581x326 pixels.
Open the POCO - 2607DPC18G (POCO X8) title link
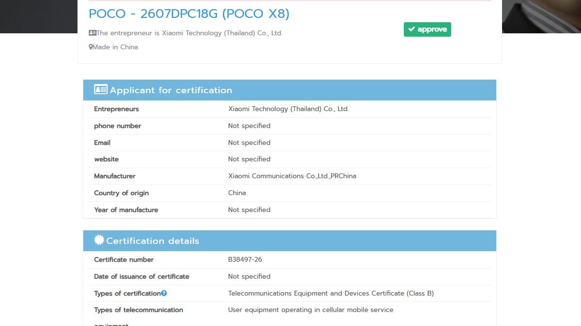click(x=189, y=14)
